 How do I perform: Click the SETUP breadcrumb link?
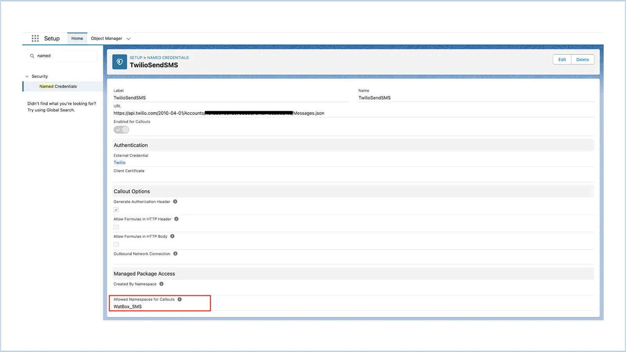[x=136, y=57]
